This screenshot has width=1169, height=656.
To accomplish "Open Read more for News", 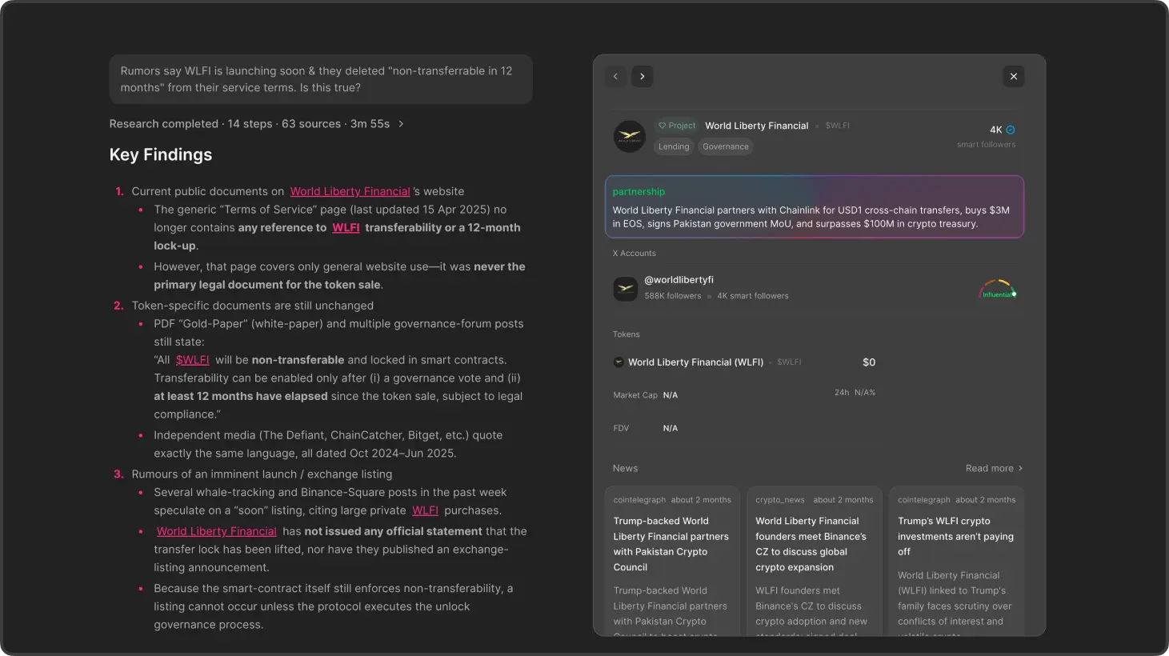I will 994,469.
